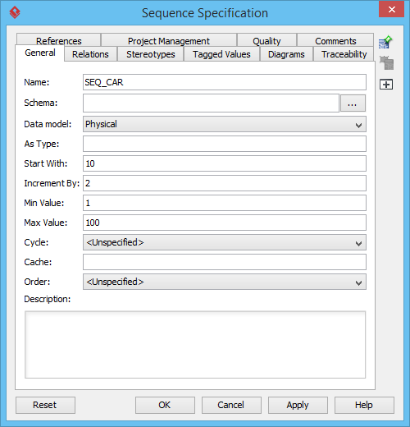
Task: Click the gray puzzle-piece icon on right side
Action: (386, 63)
